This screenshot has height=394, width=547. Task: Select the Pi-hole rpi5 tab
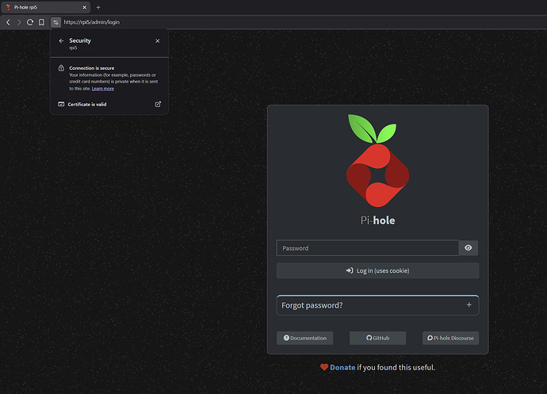point(44,7)
